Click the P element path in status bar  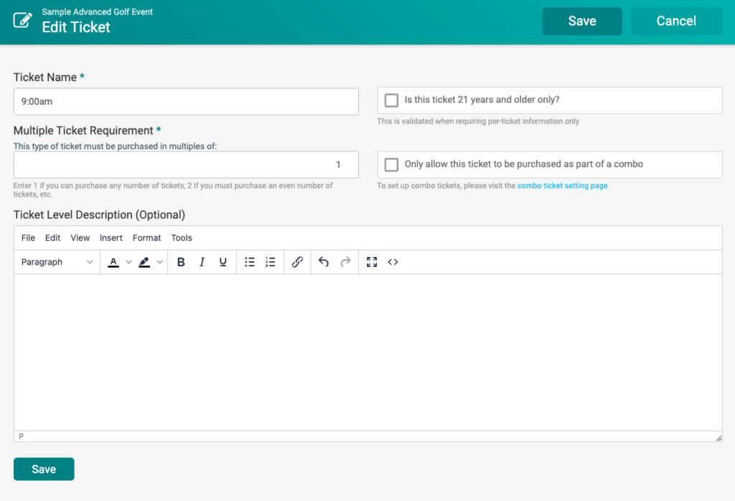tap(21, 436)
